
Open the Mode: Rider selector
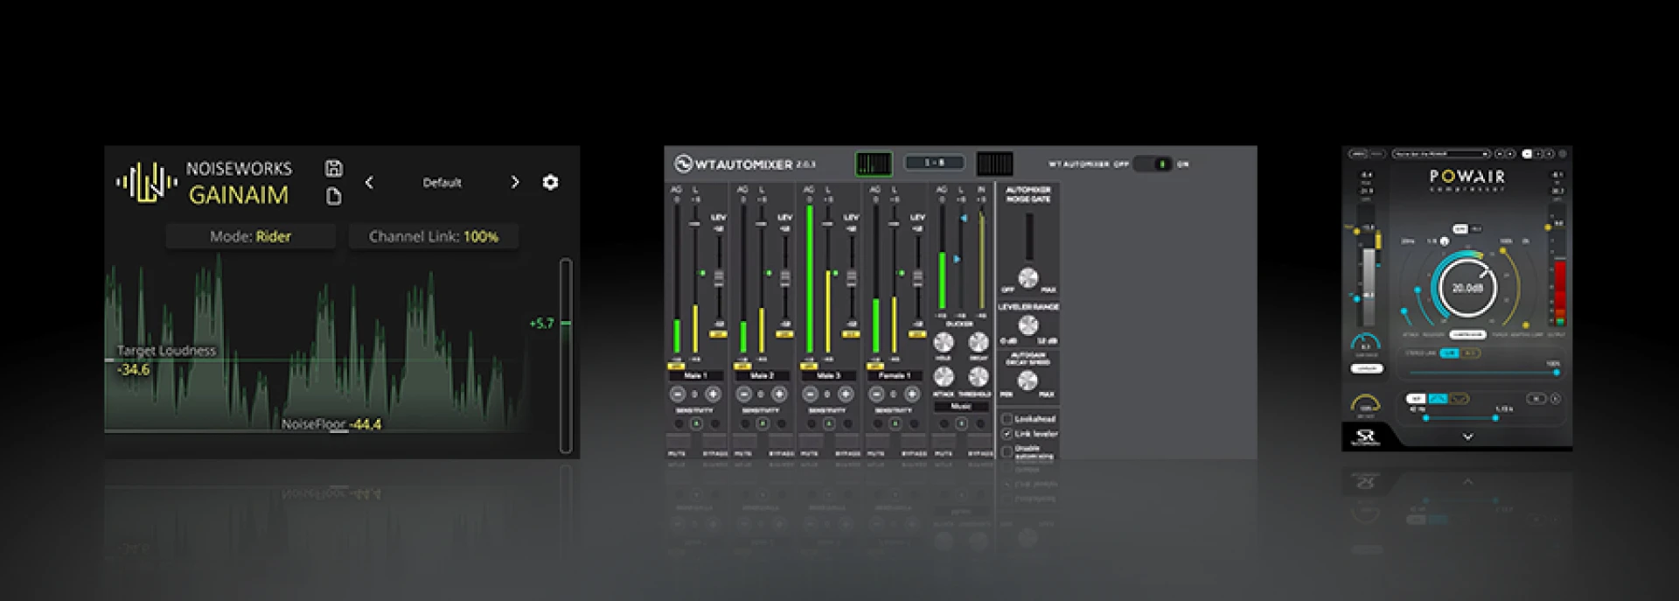250,236
